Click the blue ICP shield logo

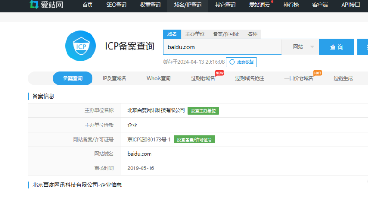click(x=81, y=46)
